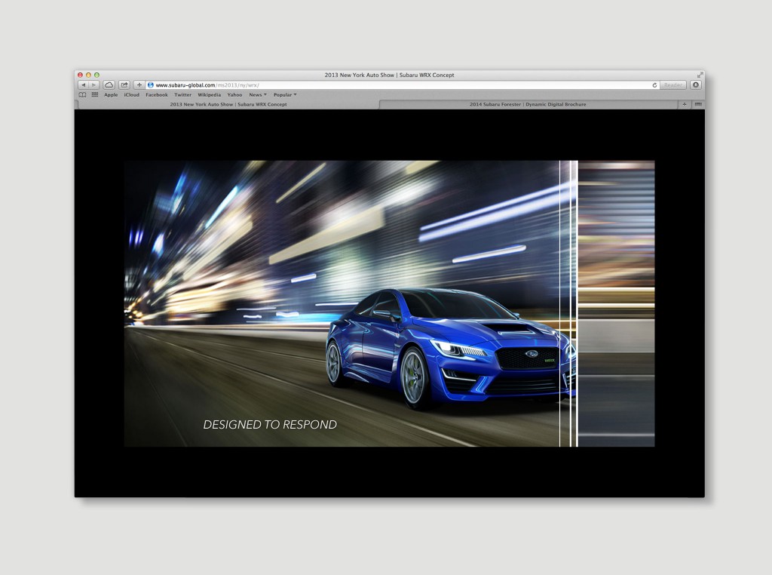
Task: Click the DESIGNED TO RESPOND caption
Action: click(270, 424)
